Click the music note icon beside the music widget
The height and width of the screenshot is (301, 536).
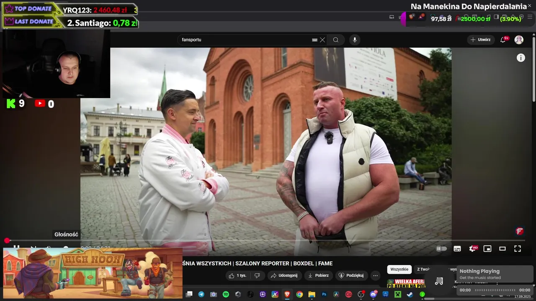[439, 281]
